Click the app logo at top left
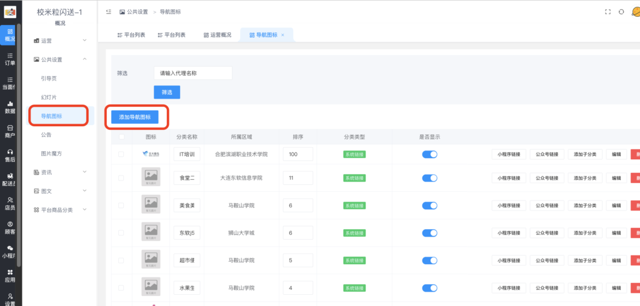 (x=10, y=12)
